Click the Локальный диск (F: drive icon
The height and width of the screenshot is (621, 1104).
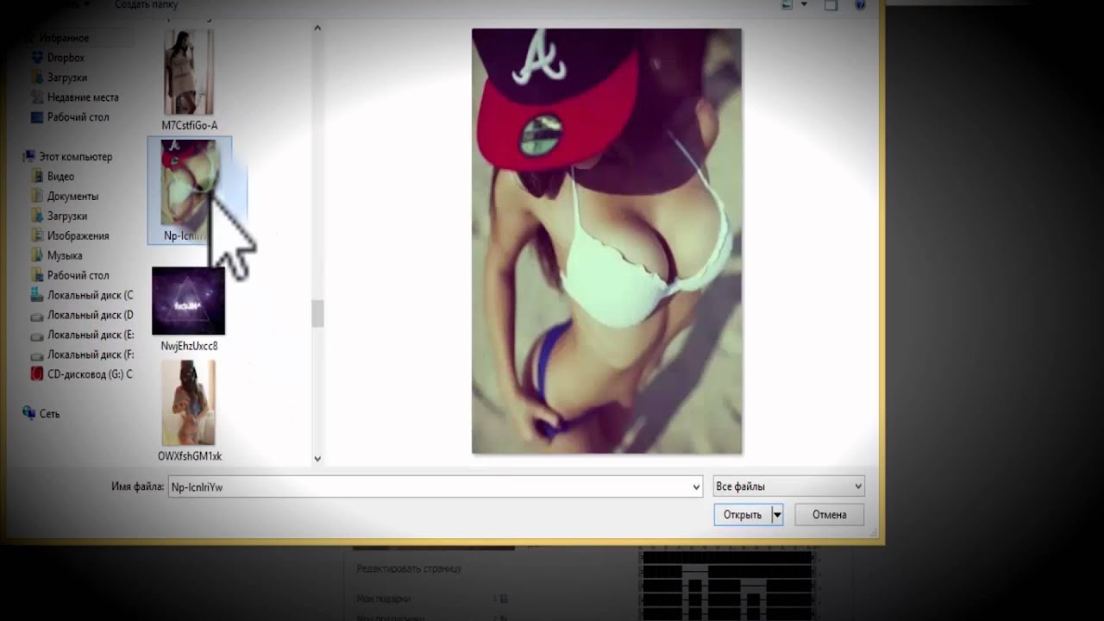pyautogui.click(x=37, y=354)
